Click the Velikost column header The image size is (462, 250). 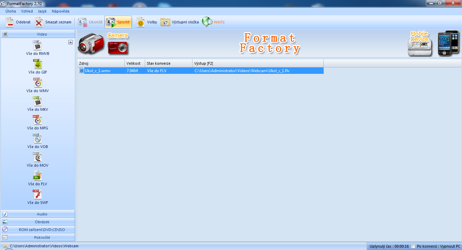click(x=135, y=63)
